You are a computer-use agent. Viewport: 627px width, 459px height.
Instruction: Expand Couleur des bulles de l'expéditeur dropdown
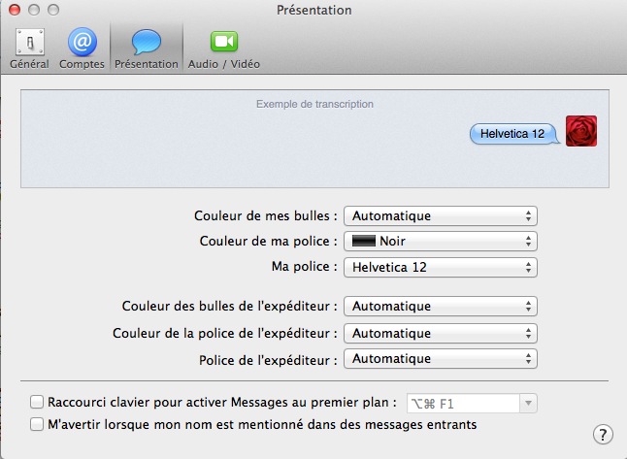click(441, 307)
